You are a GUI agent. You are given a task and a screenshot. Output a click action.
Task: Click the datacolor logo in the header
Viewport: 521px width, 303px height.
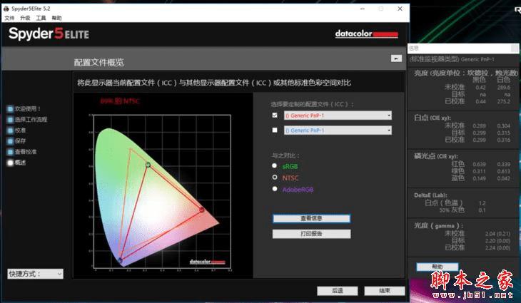point(367,34)
